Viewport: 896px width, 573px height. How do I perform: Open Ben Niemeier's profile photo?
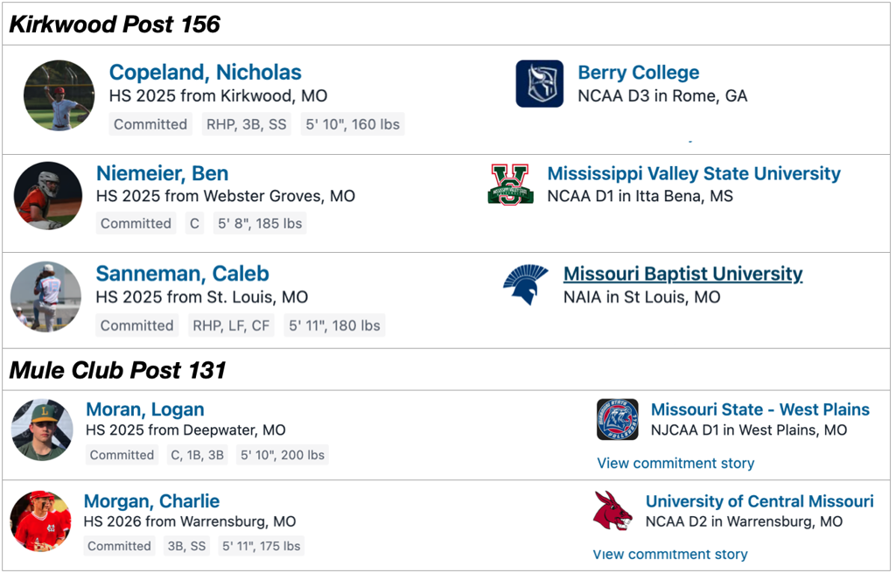48,195
